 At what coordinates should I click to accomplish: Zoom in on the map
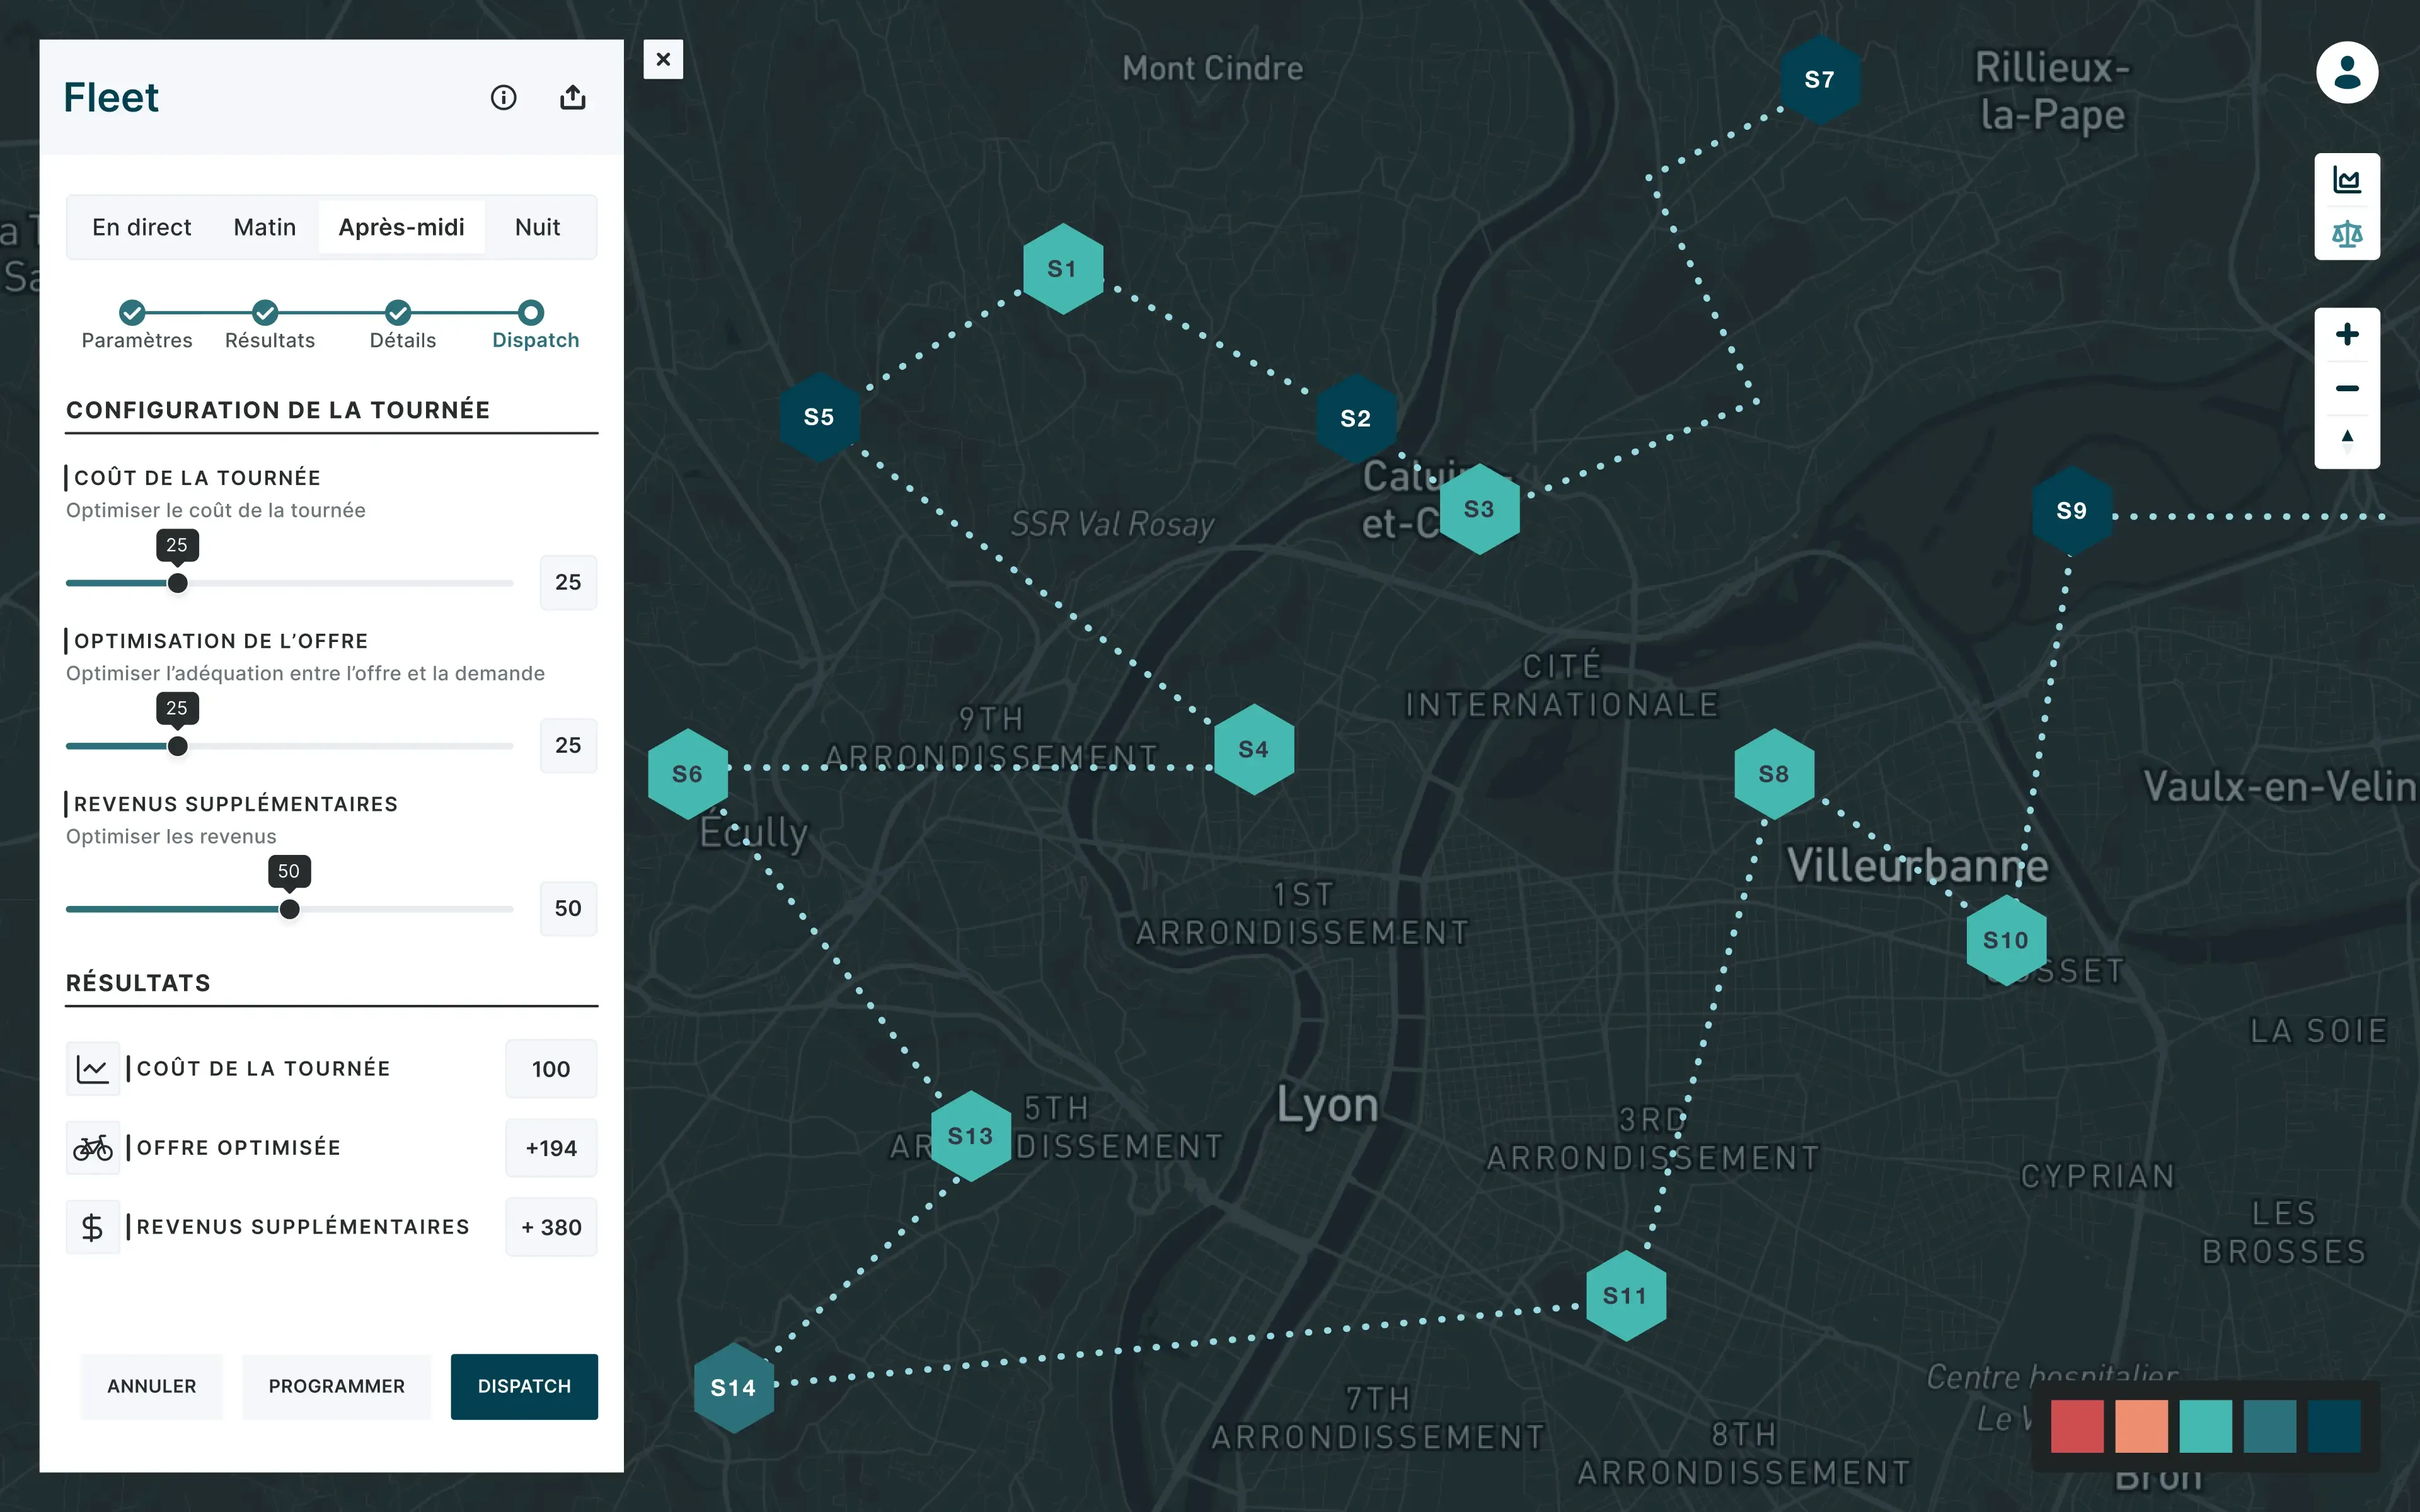click(2347, 334)
